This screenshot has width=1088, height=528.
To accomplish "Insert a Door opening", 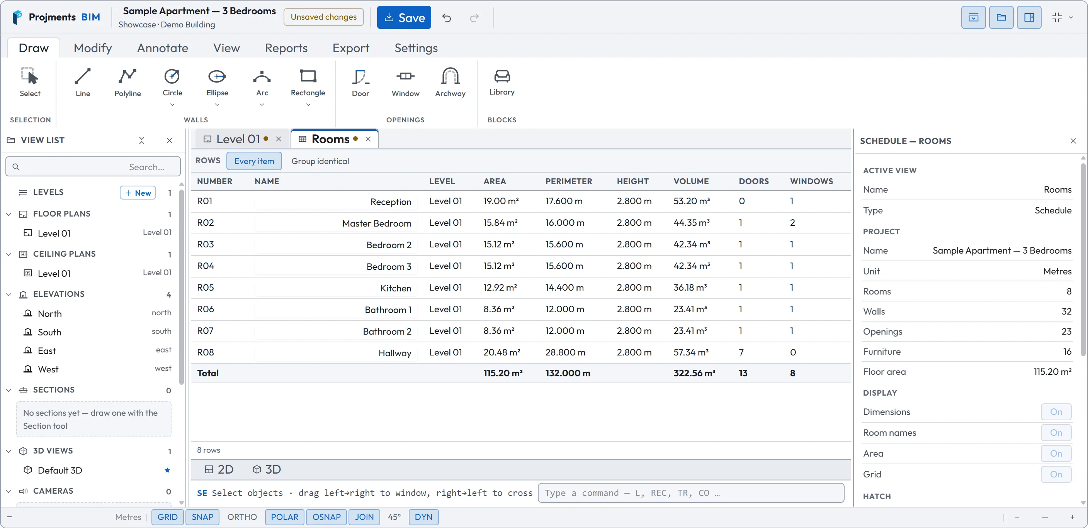I will 360,83.
